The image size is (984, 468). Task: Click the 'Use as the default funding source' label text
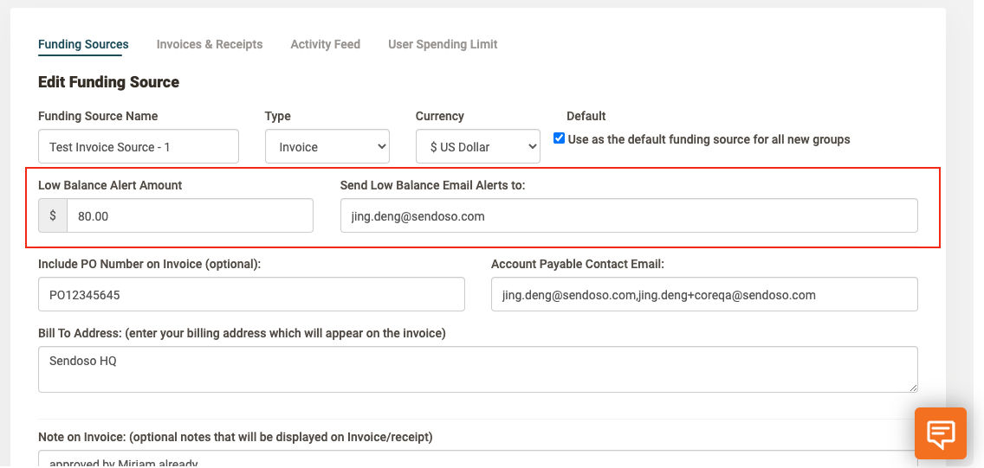coord(709,139)
